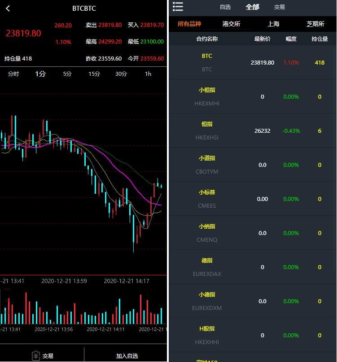The height and width of the screenshot is (362, 337).
Task: Select the 港交所 category tab
Action: point(231,24)
